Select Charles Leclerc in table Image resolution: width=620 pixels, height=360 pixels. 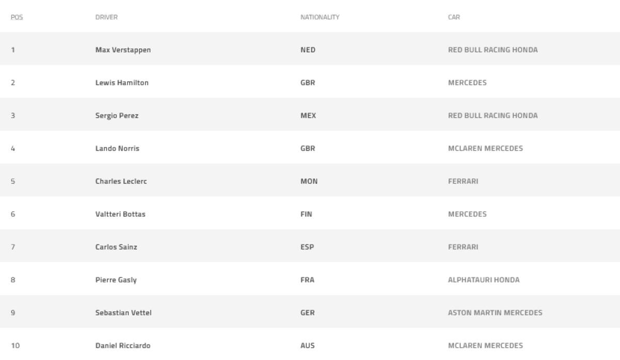(121, 181)
